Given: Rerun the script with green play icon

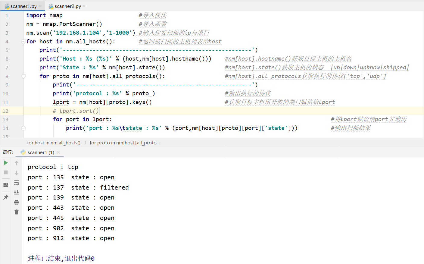Looking at the screenshot, I should click(6, 163).
